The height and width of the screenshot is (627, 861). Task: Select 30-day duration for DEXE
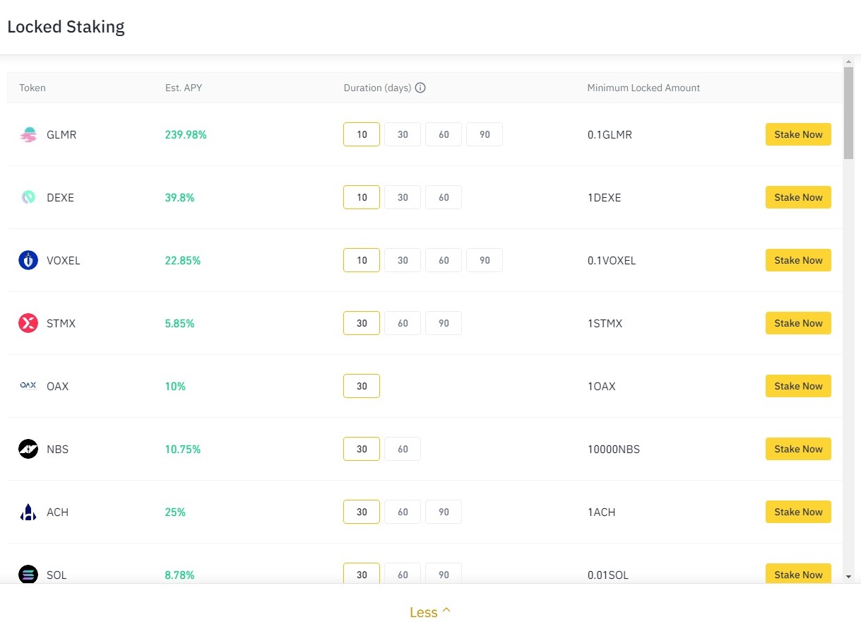tap(403, 197)
